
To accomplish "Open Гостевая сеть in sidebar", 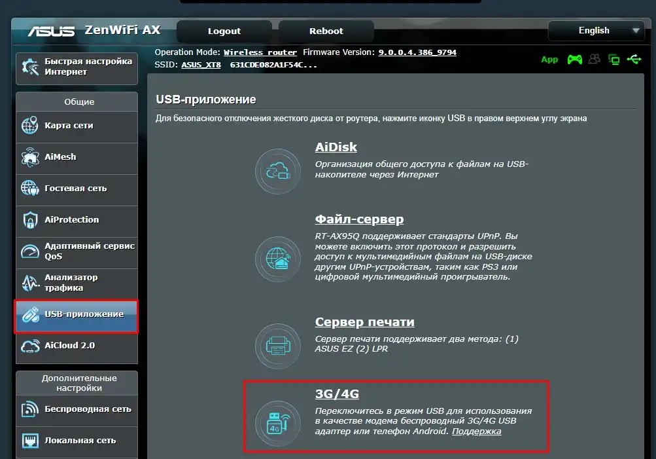I will point(77,189).
